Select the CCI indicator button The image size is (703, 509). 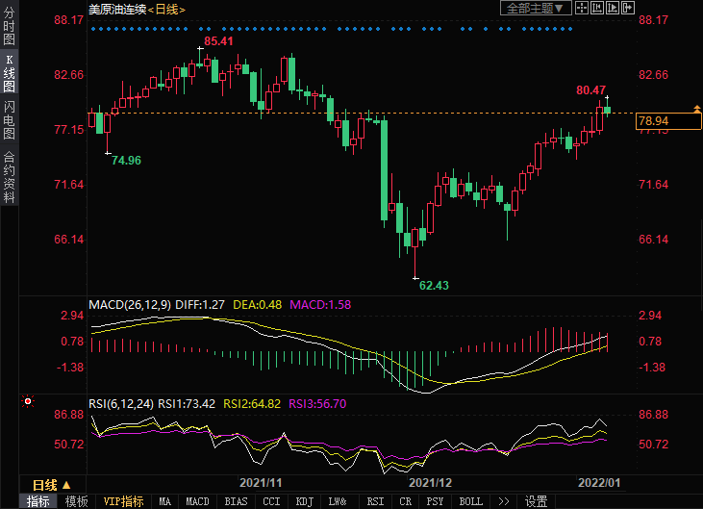(271, 501)
